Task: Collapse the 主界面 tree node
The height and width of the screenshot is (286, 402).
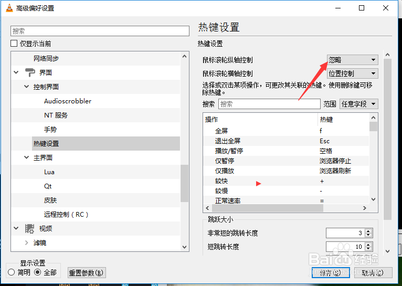Action: (x=26, y=157)
